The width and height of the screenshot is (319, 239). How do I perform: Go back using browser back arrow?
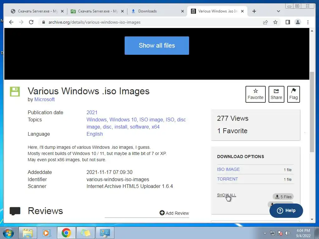pos(11,22)
